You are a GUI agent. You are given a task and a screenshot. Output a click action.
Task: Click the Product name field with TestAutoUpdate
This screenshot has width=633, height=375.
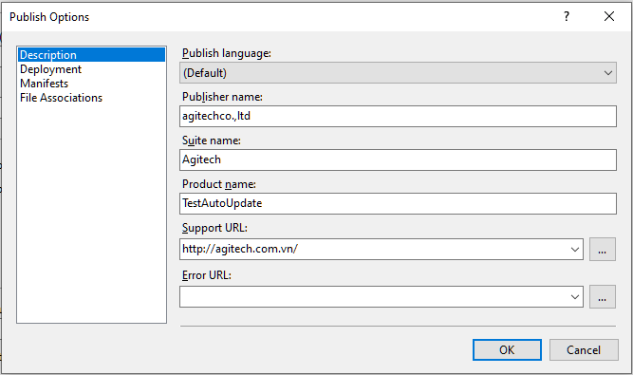point(398,203)
